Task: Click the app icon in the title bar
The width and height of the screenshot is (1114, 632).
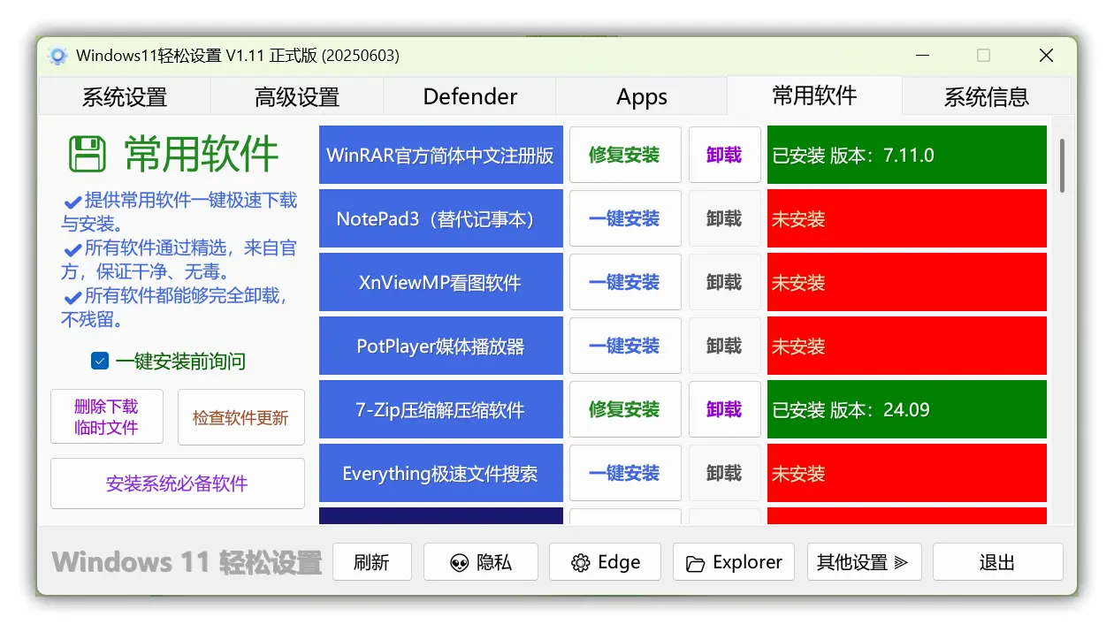Action: coord(58,56)
